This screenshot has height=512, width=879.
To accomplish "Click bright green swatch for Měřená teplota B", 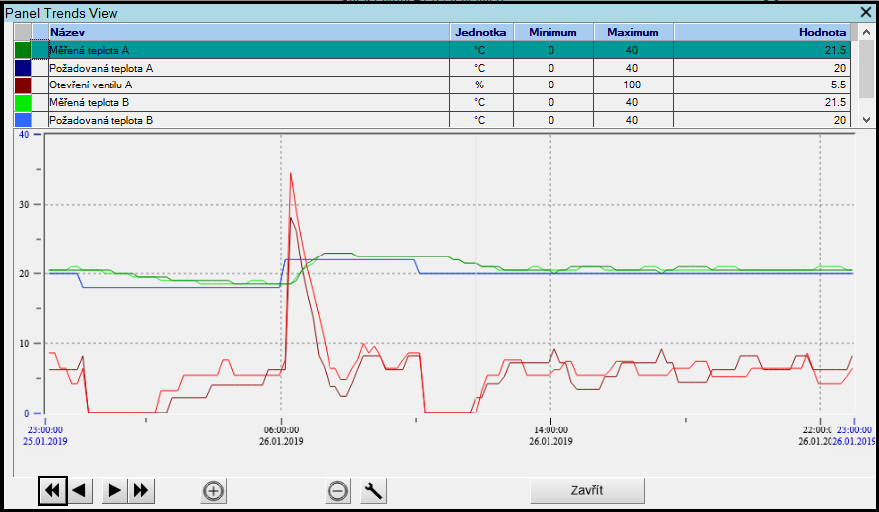I will coord(23,102).
